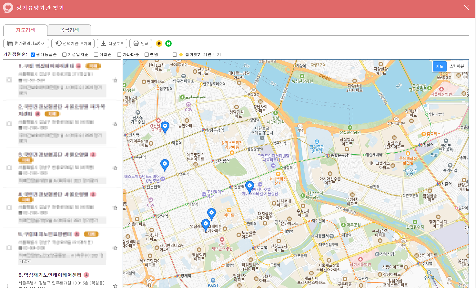This screenshot has width=476, height=288.
Task: Share via the green Naver N icon
Action: click(168, 43)
